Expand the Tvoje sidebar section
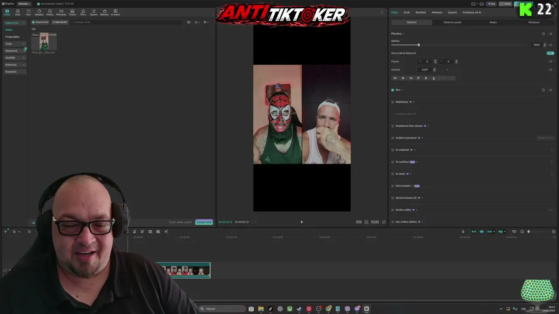Image resolution: width=559 pixels, height=314 pixels. coord(15,44)
